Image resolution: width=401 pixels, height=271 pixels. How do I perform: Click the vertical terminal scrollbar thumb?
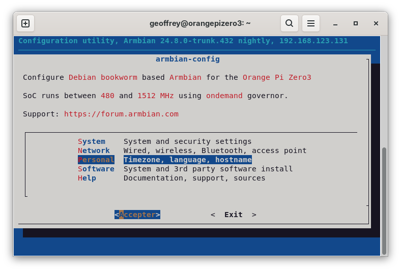[384, 200]
